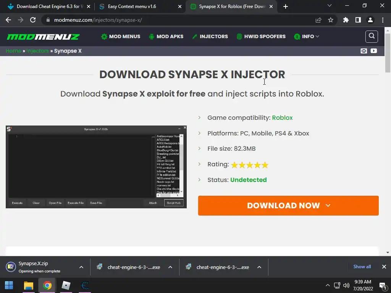Click the Synapse X screenshot image

pos(96,167)
